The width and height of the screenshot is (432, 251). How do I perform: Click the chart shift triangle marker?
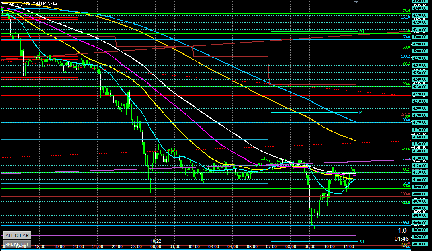(x=356, y=2)
